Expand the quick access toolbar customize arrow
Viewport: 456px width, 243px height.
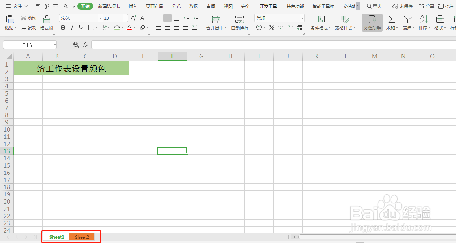click(x=74, y=6)
